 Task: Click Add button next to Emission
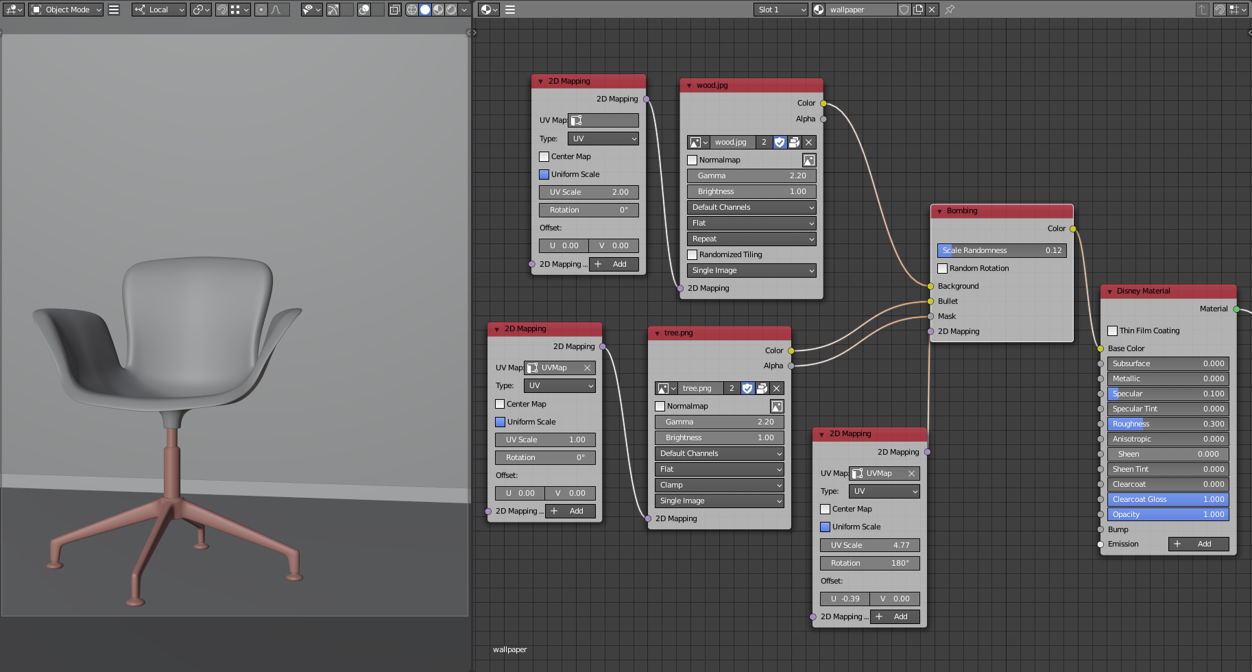[x=1198, y=544]
